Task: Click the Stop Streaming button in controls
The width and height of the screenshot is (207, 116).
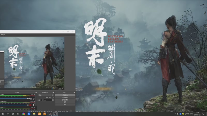Action: (65, 95)
